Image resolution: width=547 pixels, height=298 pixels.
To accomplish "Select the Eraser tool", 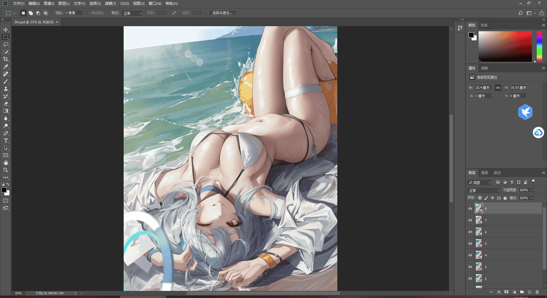I will tap(6, 104).
